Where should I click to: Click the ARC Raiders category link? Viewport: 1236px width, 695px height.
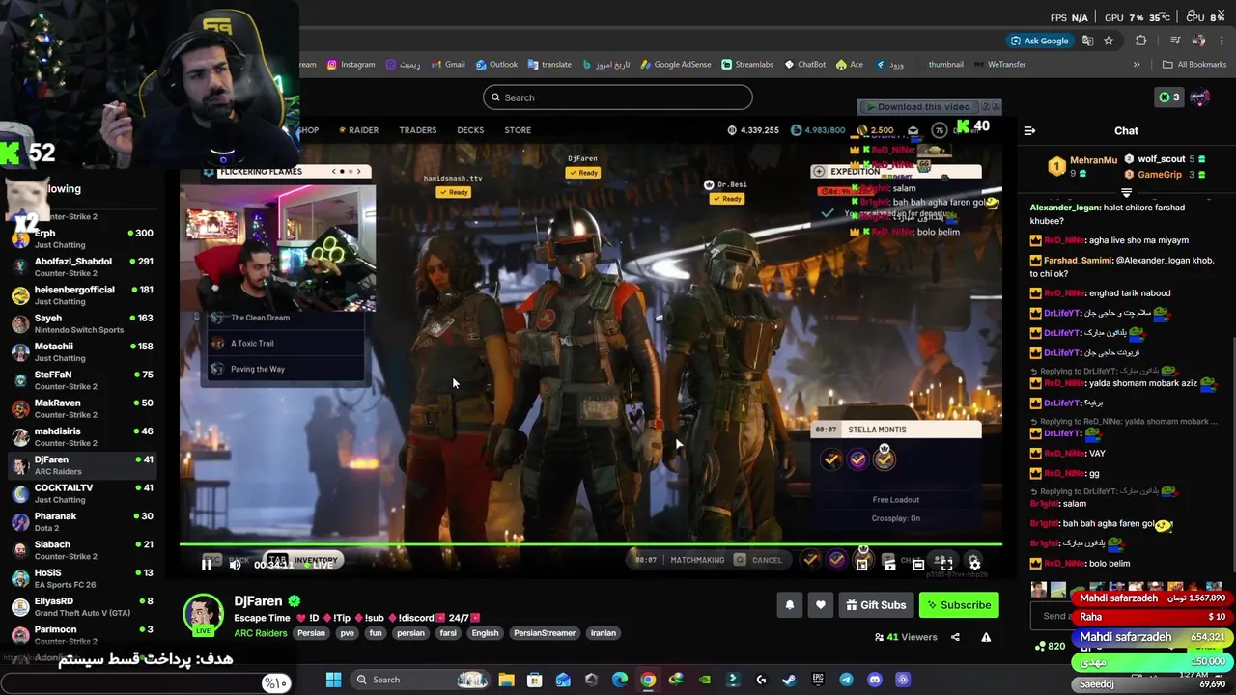[260, 633]
